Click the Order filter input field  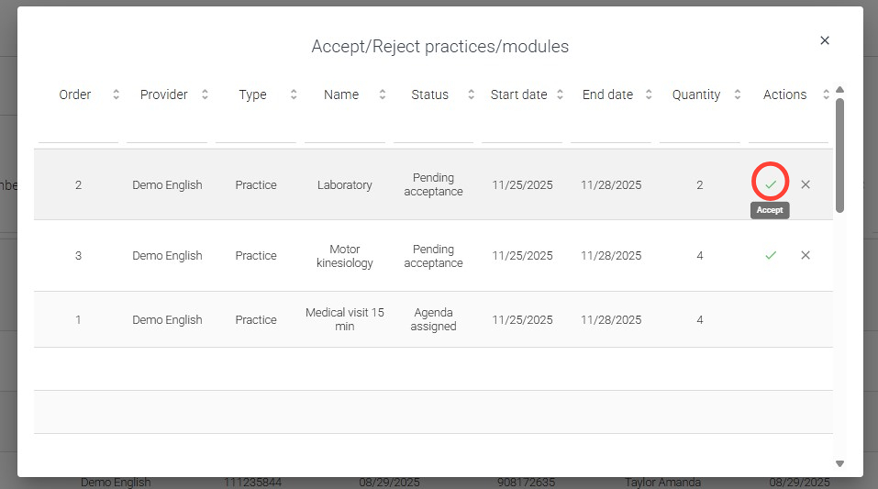[x=78, y=131]
